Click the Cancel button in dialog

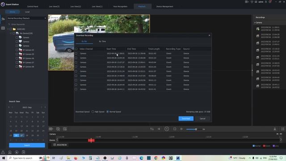click(202, 119)
